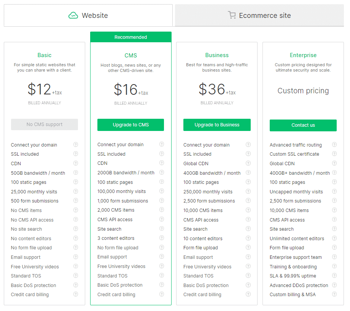Click help icon beside 500 form submissions

coord(76,201)
